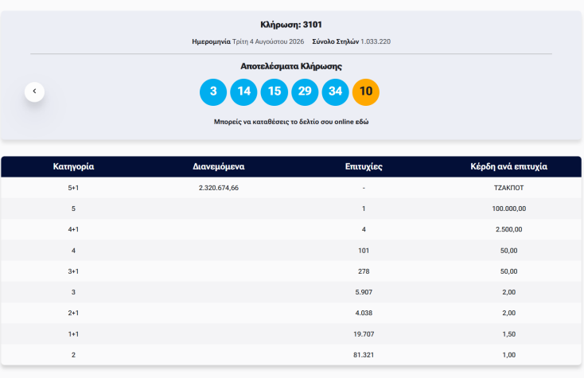The image size is (584, 378).
Task: Click the Κατηγορία column header
Action: [73, 166]
